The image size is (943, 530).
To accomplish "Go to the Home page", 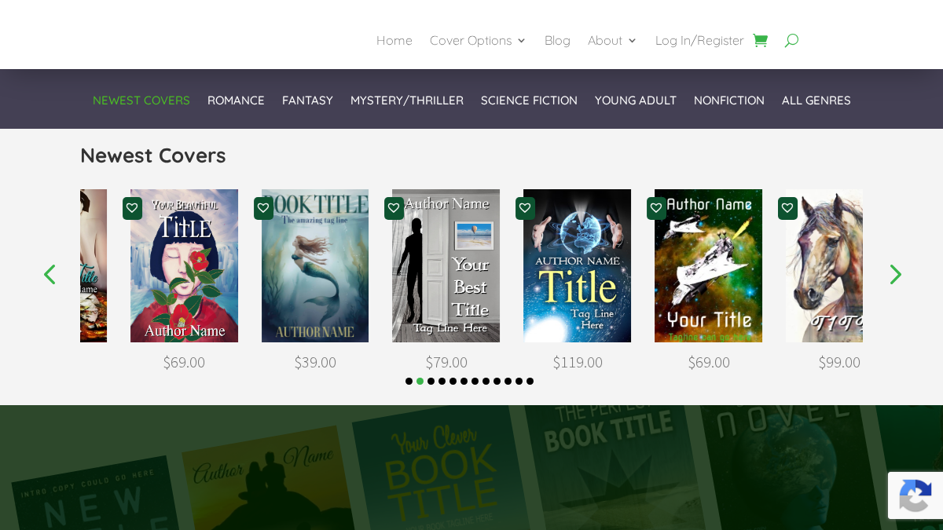I will [394, 40].
